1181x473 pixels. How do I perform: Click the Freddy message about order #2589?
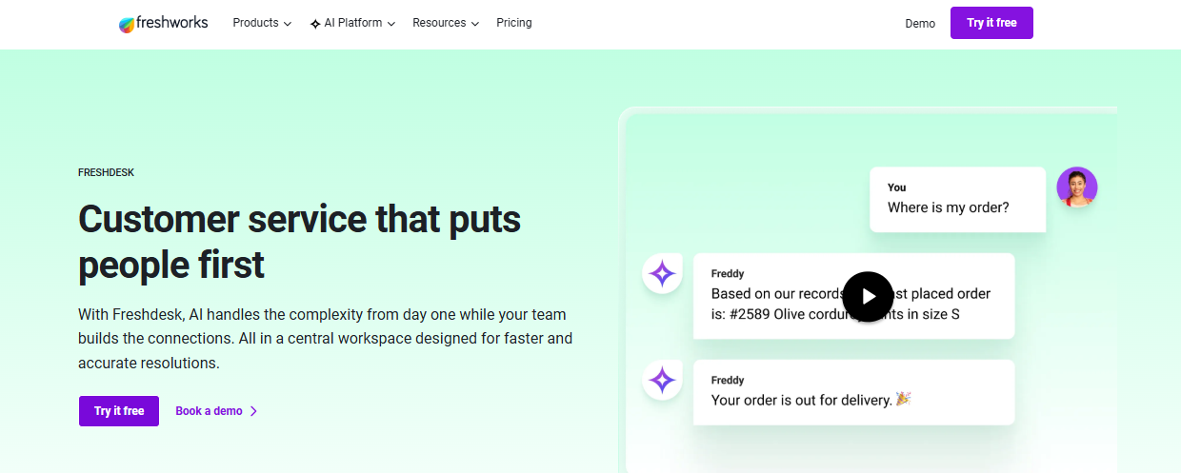pyautogui.click(x=853, y=295)
